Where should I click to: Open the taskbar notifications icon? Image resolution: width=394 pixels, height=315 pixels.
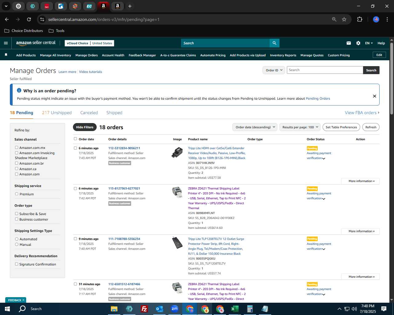coord(384,309)
